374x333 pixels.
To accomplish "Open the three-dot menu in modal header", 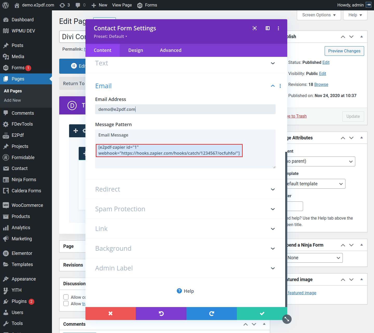I will point(278,28).
